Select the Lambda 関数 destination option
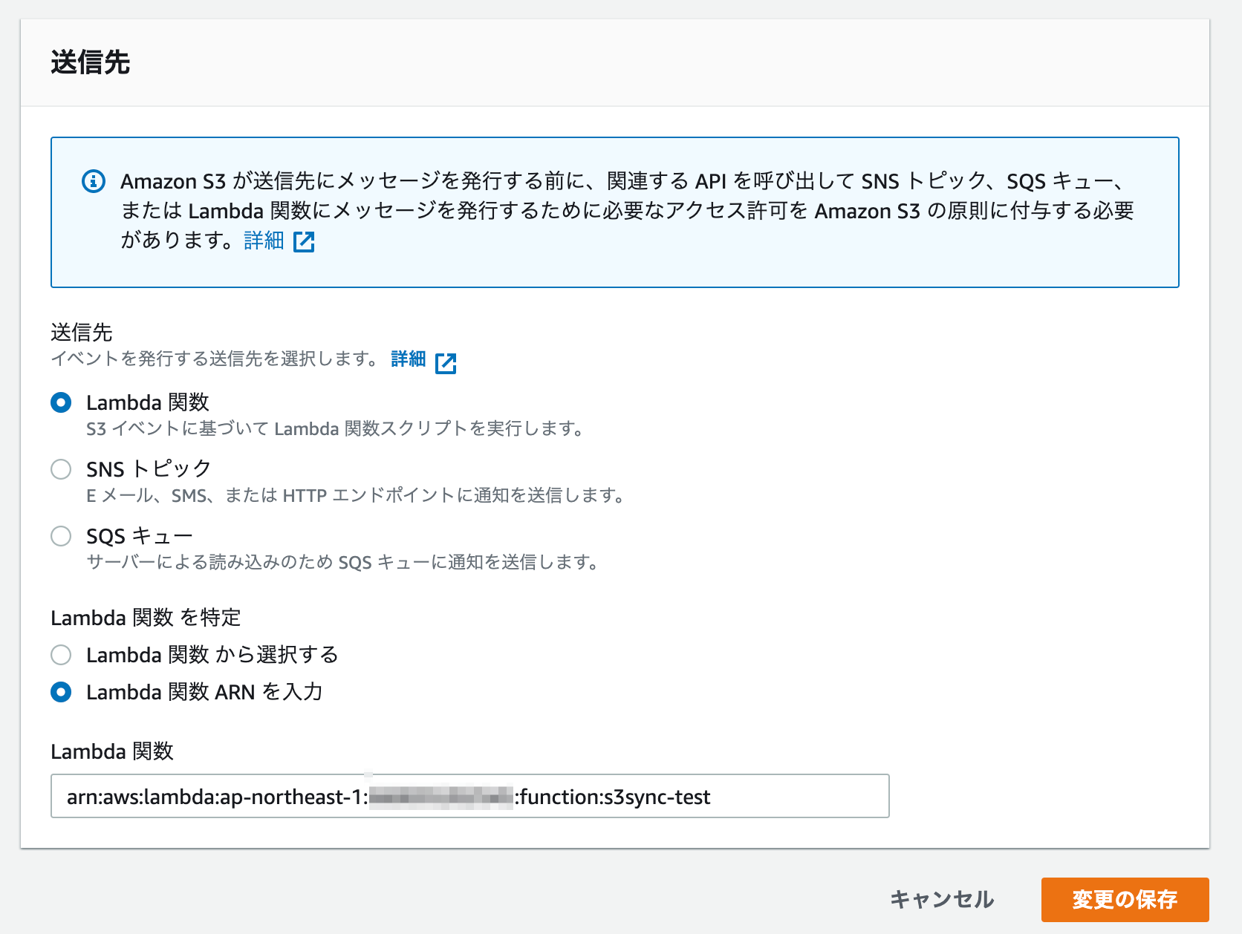 point(61,402)
